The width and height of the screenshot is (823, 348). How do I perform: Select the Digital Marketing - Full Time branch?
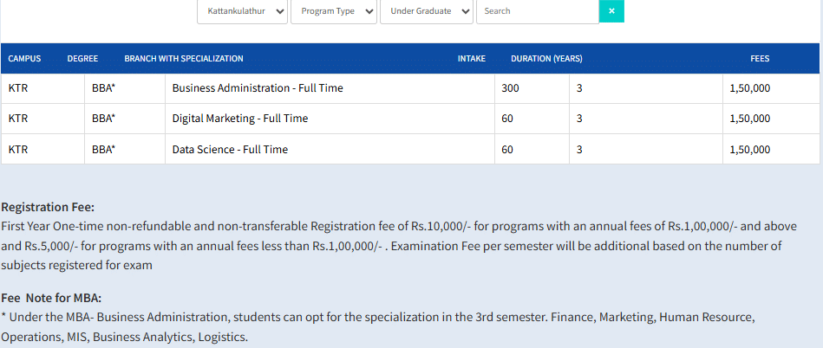click(x=240, y=119)
